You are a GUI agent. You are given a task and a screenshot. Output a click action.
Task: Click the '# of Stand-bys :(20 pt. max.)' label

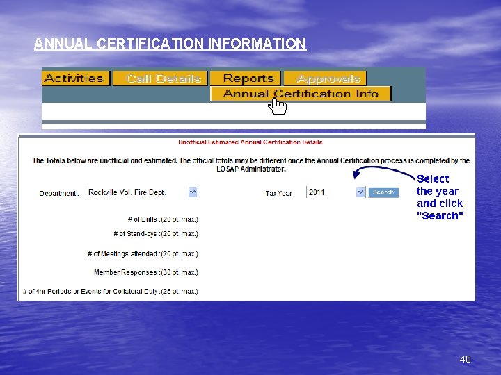[x=156, y=234]
